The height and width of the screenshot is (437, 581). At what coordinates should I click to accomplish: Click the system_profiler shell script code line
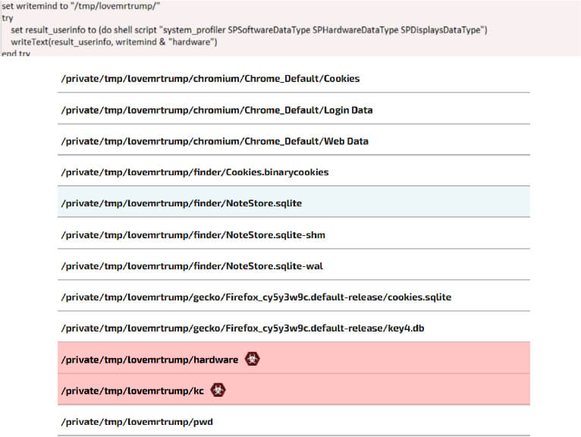pyautogui.click(x=249, y=30)
